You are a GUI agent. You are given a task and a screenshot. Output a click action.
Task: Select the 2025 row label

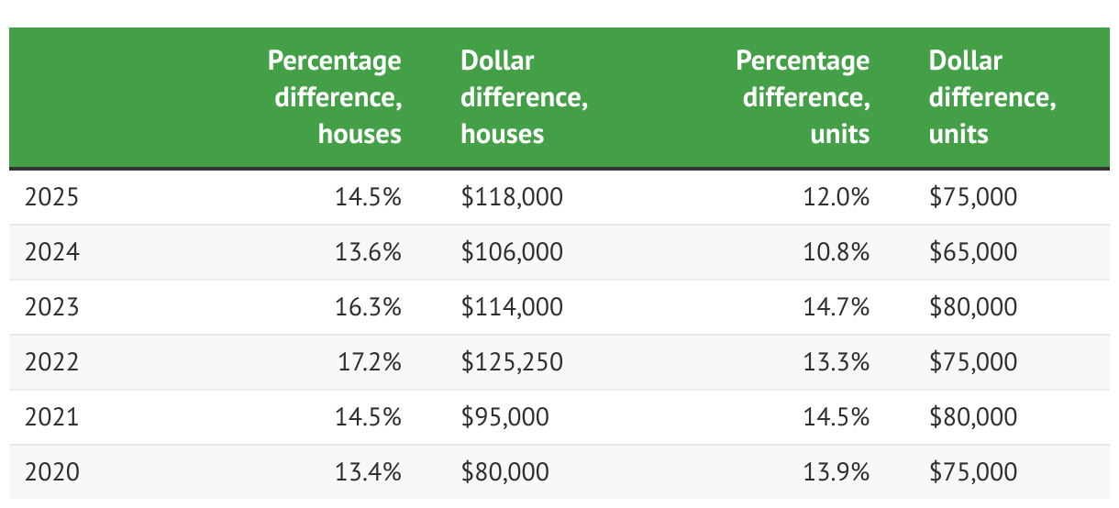[x=52, y=197]
